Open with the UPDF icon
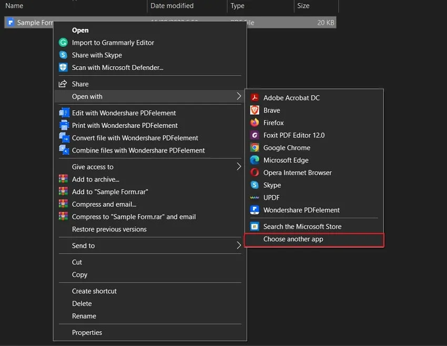The width and height of the screenshot is (447, 346). [x=255, y=198]
